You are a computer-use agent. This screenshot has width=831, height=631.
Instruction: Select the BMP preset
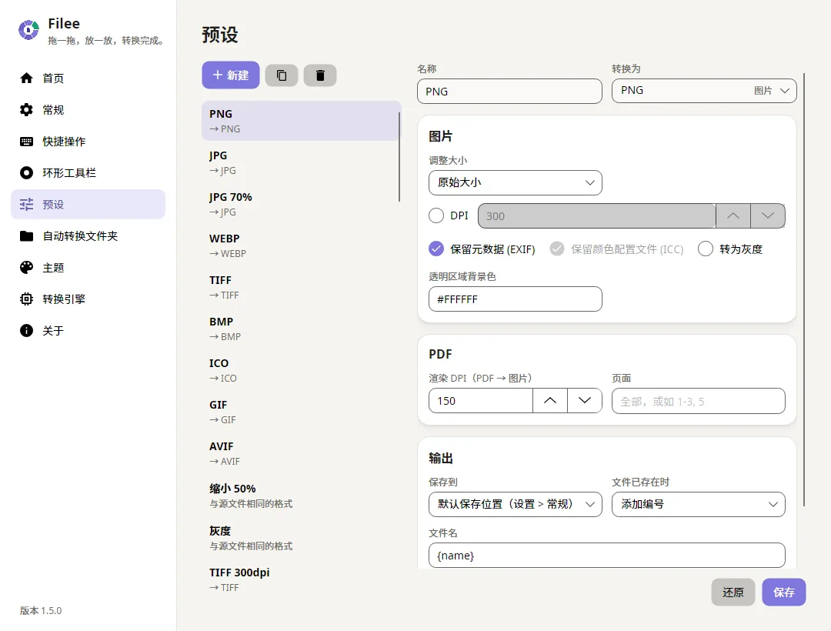[x=300, y=329]
